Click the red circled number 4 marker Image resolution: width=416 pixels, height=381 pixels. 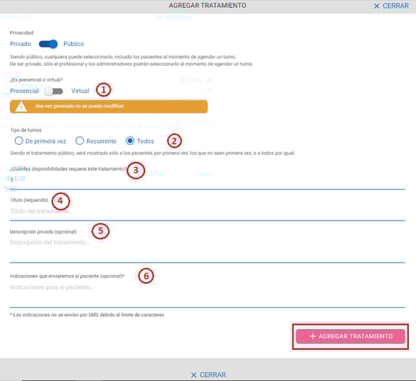[60, 201]
